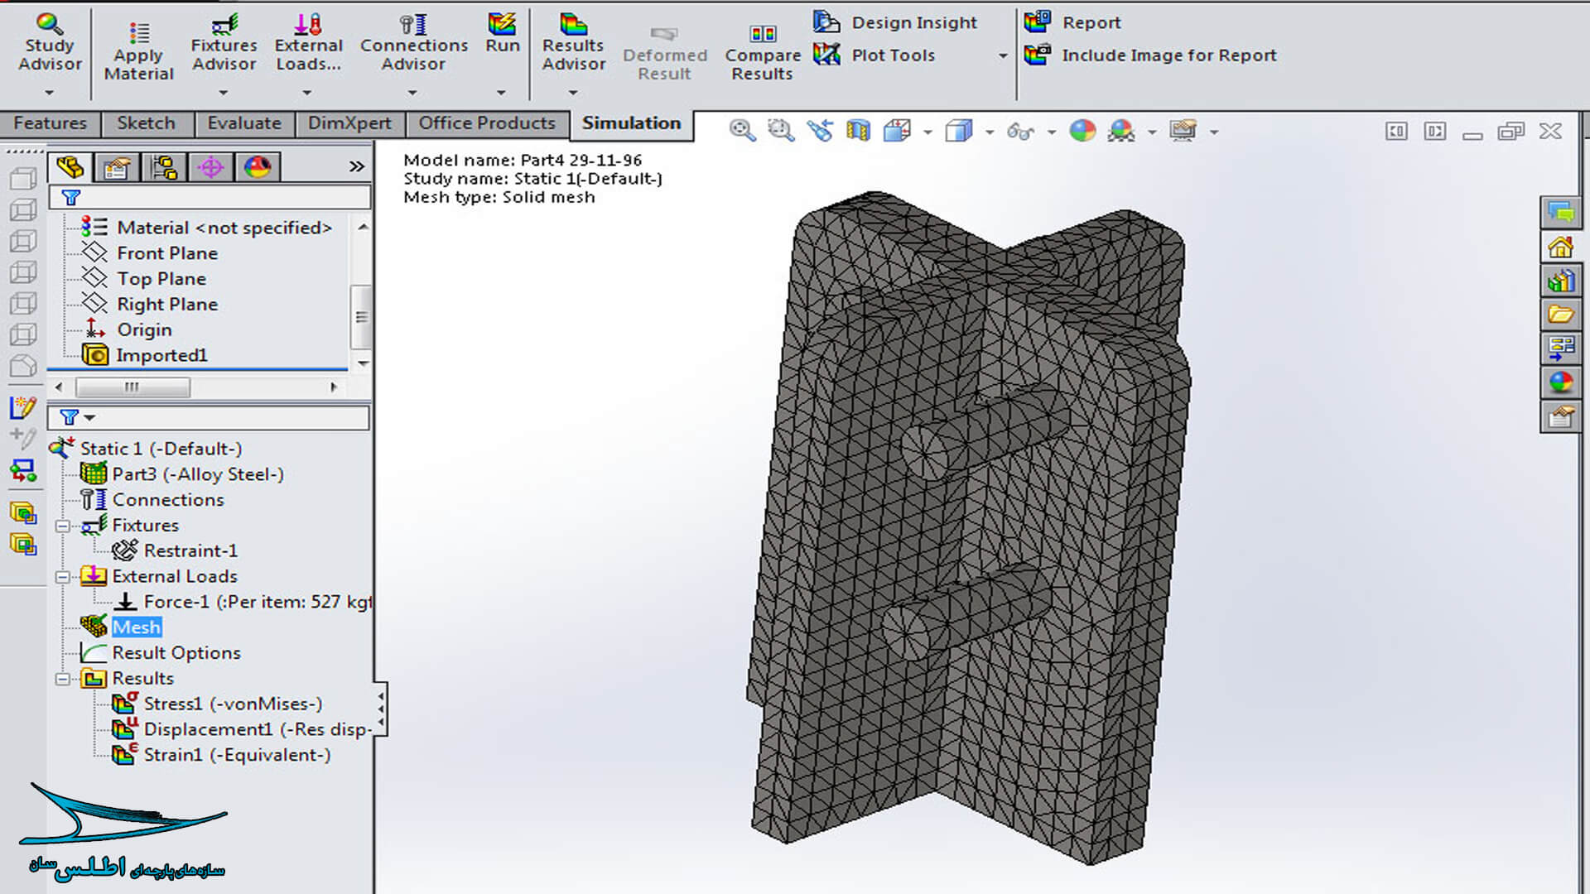Open ConfigurationManager tab icon
This screenshot has width=1590, height=894.
[164, 167]
